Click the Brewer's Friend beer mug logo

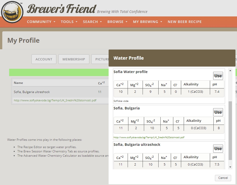pos(12,12)
